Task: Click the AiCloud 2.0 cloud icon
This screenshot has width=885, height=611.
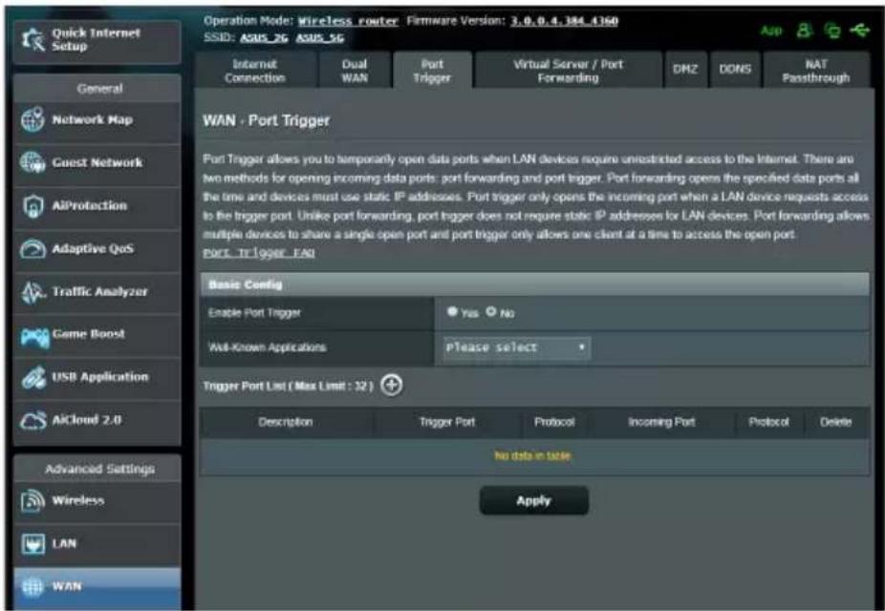Action: pos(33,420)
